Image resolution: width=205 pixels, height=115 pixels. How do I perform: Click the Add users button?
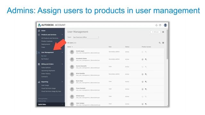point(155,32)
